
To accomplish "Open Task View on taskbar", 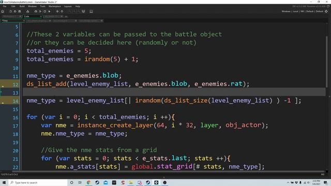I will [x=80, y=182].
